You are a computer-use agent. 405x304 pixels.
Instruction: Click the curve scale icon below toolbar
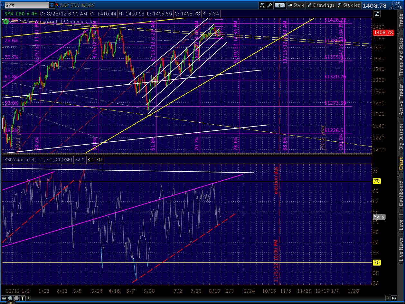pyautogui.click(x=376, y=14)
